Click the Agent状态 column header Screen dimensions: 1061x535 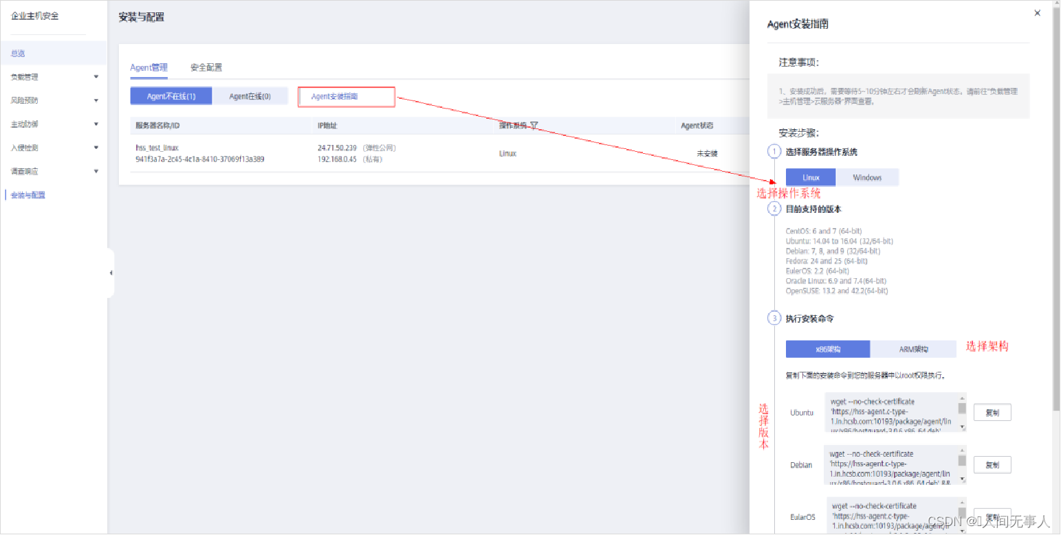697,126
